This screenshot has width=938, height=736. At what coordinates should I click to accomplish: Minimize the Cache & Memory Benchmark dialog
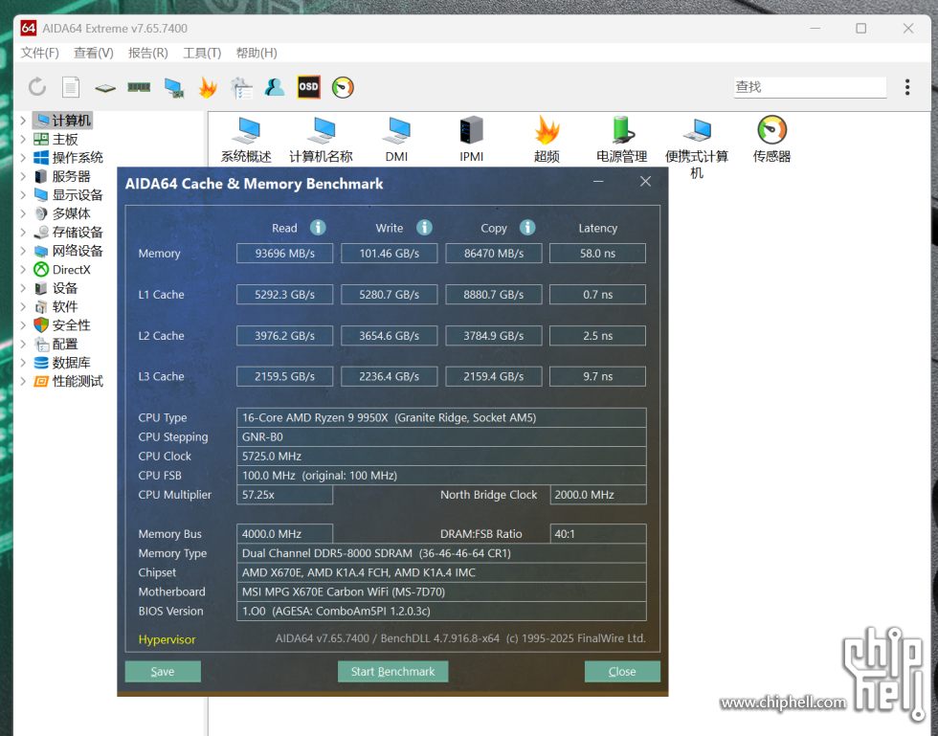click(598, 181)
